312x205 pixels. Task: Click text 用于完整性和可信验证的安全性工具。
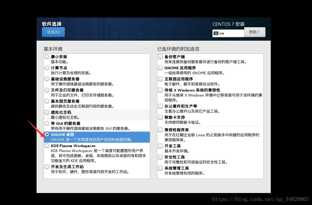(196, 162)
